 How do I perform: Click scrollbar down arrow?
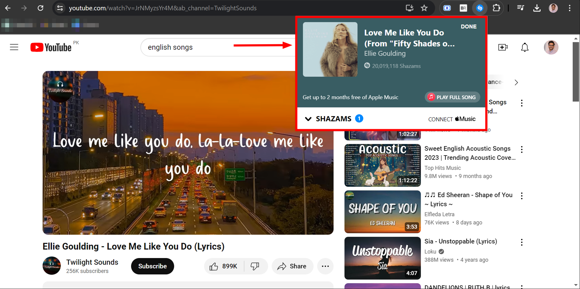[576, 285]
